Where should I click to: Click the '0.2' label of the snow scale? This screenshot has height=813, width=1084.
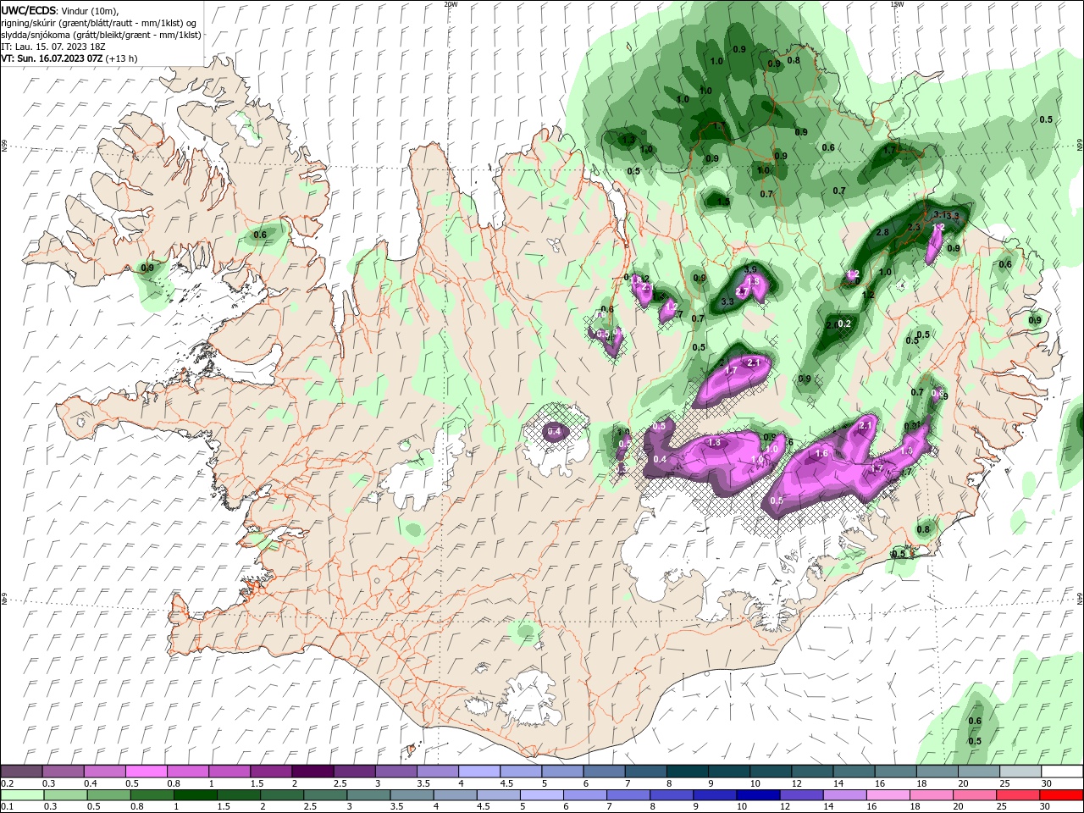[x=7, y=783]
